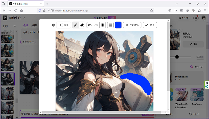Viewport: 209px width, 119px height.
Task: Redo the brush stroke
Action: pos(96,25)
